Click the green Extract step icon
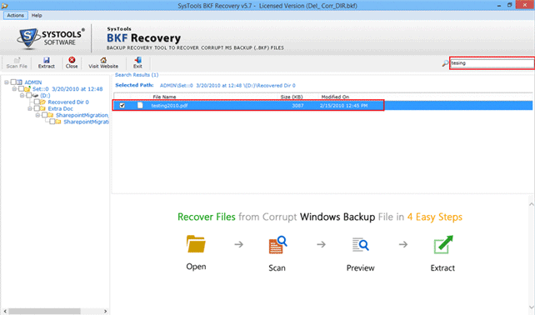Viewport: 535px width, 315px height. point(443,244)
